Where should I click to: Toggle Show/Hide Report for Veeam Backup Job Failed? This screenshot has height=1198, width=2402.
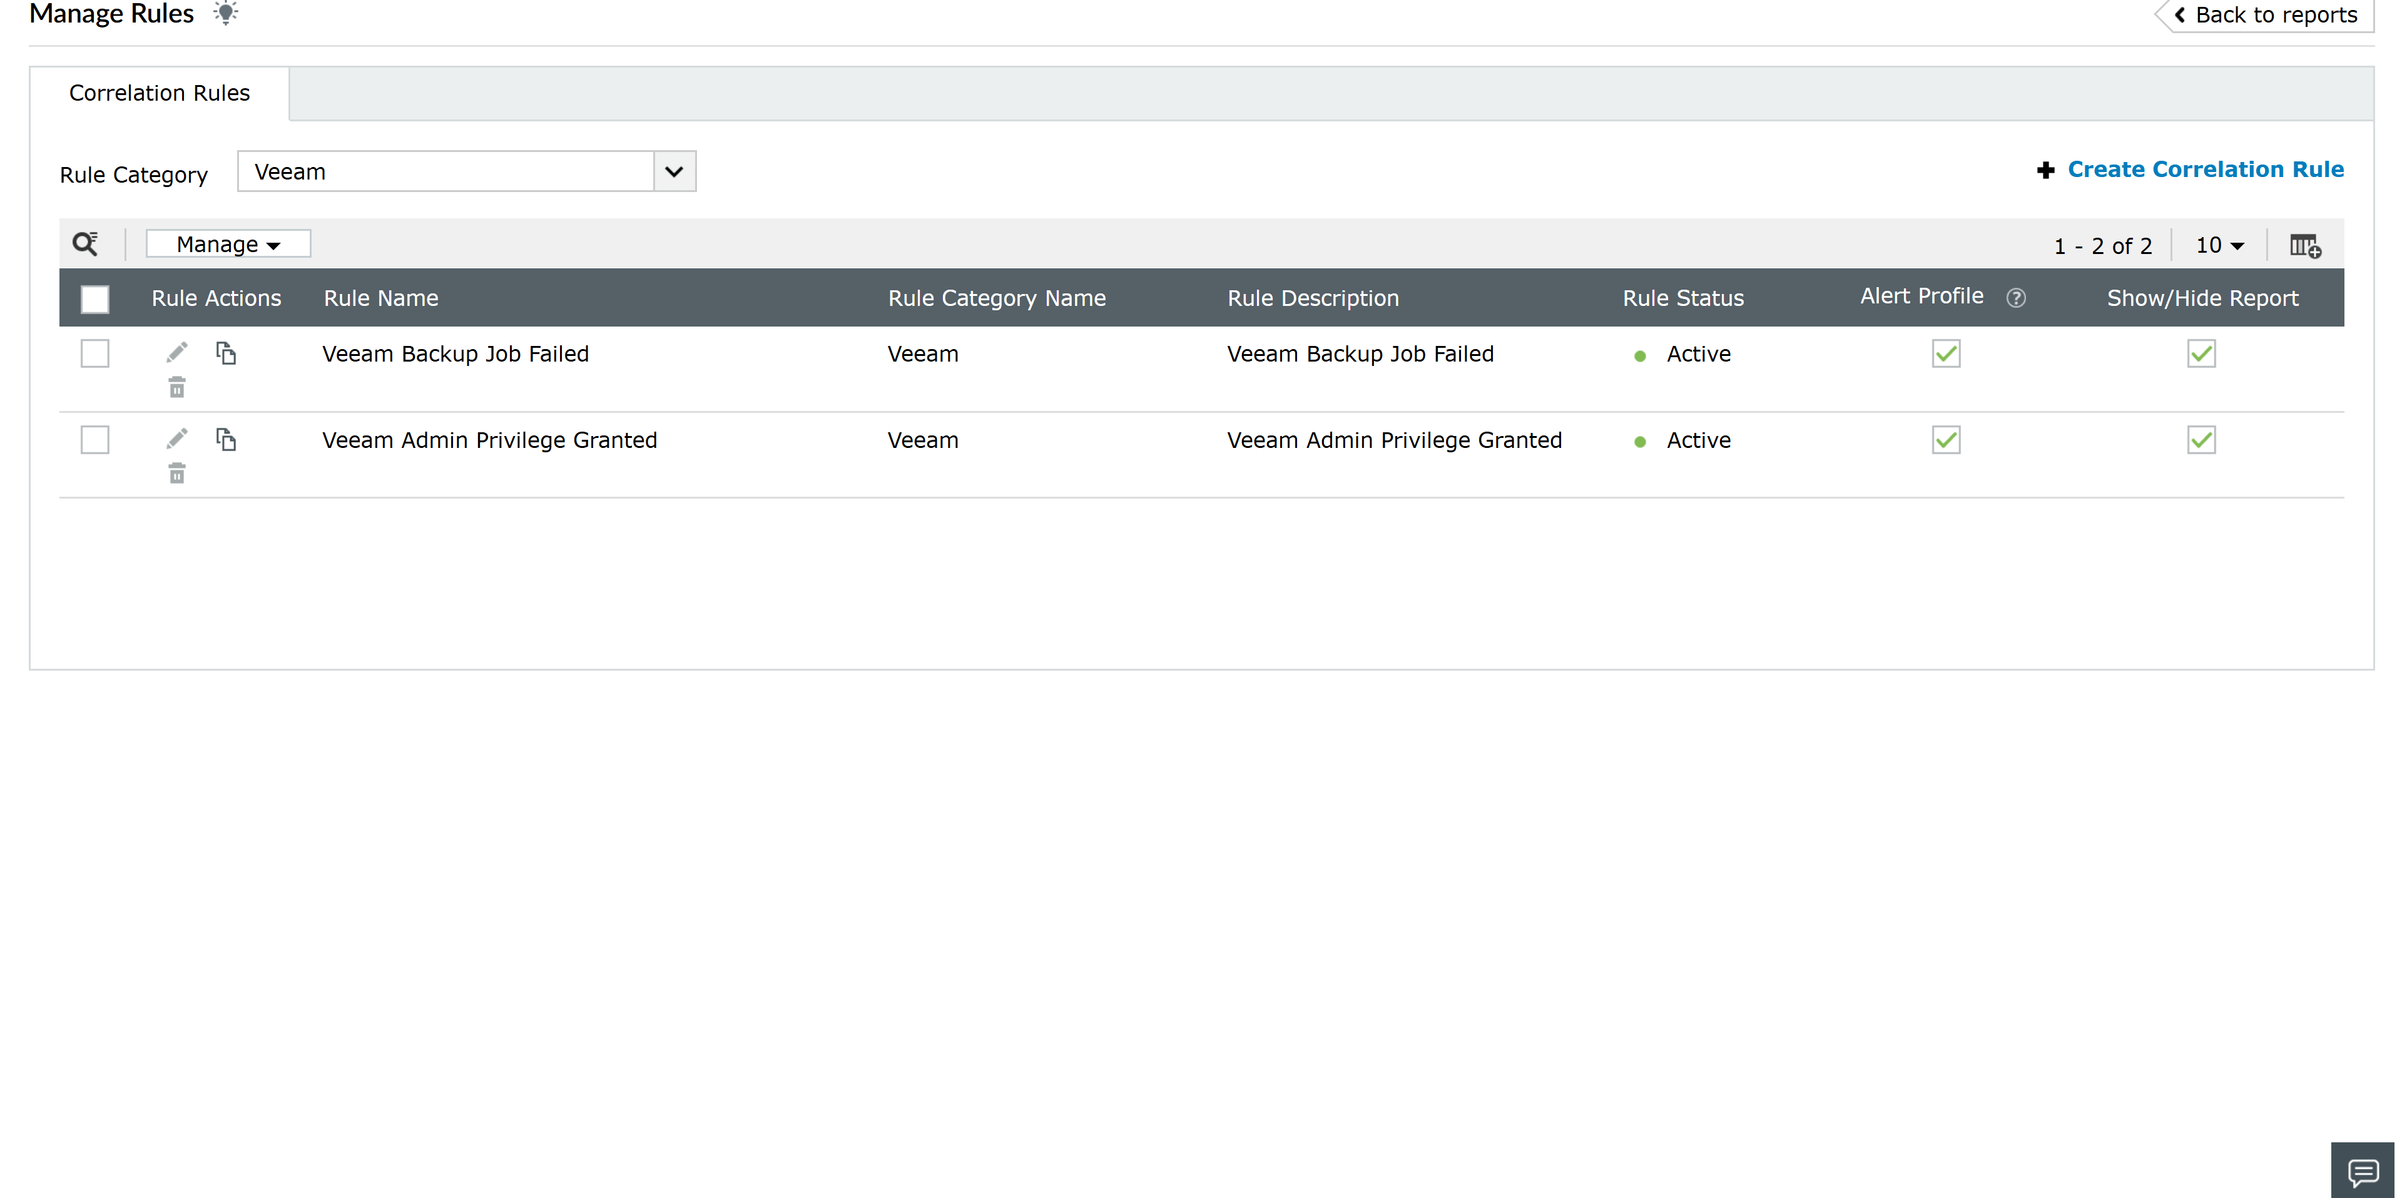click(x=2201, y=353)
